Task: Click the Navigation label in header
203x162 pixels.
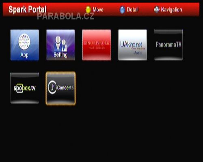Action: coord(171,10)
